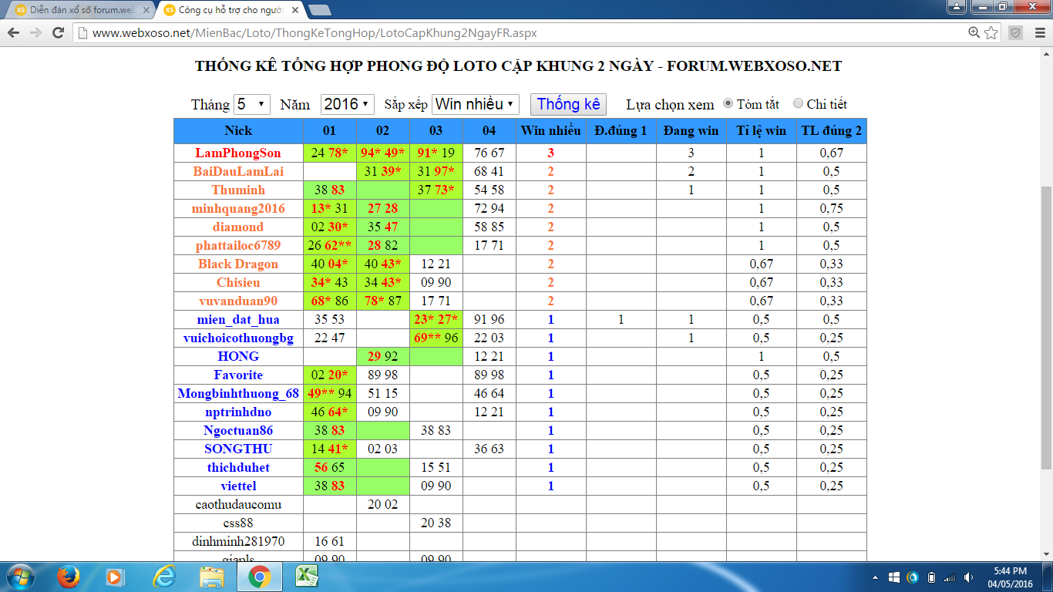This screenshot has width=1053, height=592.
Task: Close the 'Công cụ hỗ trợ' tab
Action: (295, 10)
